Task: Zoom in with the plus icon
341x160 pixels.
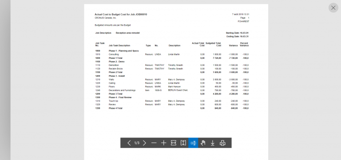Action: coord(163,143)
